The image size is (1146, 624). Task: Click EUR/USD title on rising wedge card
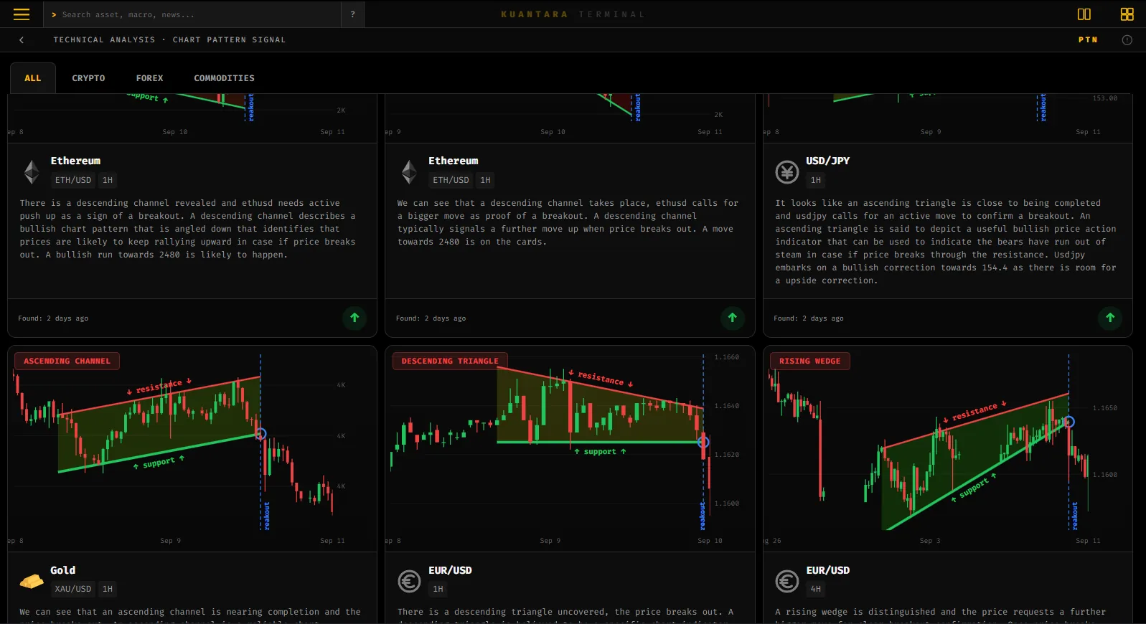pyautogui.click(x=827, y=570)
